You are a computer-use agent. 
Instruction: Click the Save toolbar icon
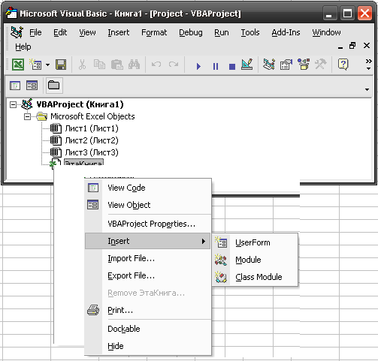[x=61, y=65]
